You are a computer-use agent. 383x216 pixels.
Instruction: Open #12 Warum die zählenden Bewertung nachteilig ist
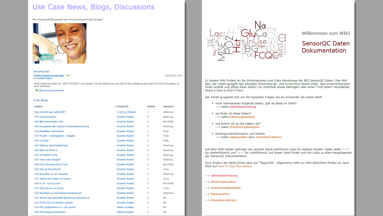coord(62,198)
